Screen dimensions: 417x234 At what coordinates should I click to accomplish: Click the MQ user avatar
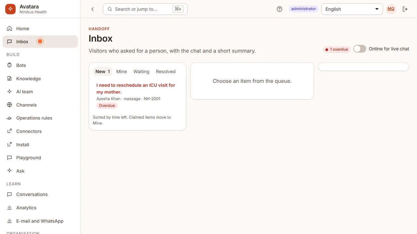(x=391, y=9)
